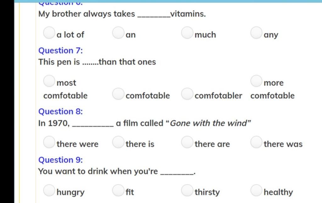Select the 'a lot of' answer option
The height and width of the screenshot is (203, 322).
49,33
